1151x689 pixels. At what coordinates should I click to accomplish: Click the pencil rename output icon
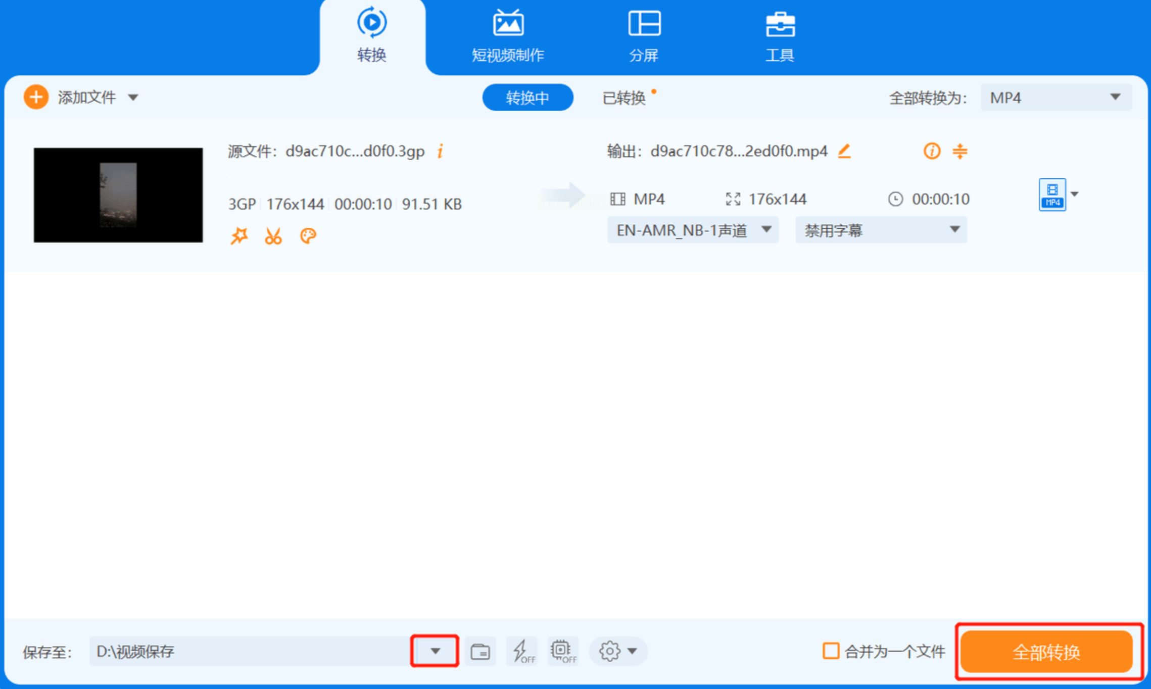click(844, 151)
